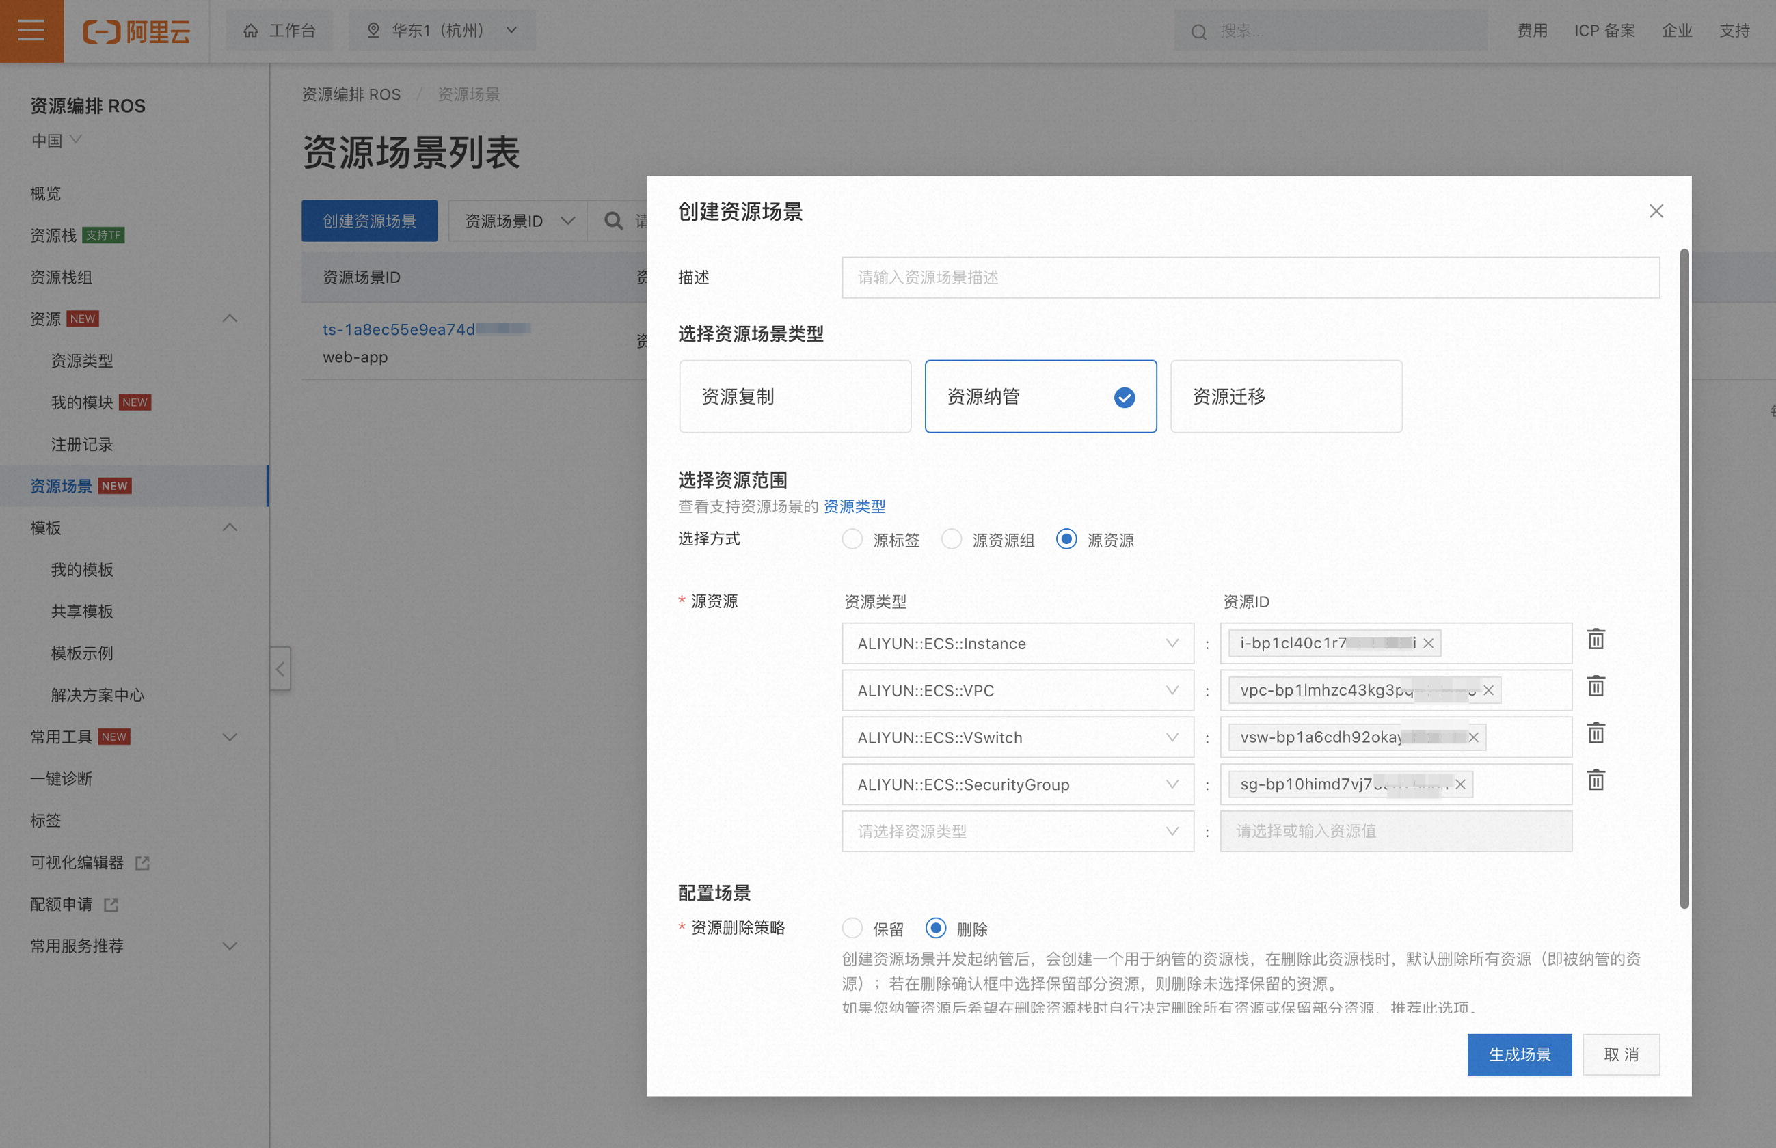Click the 工作台 button in the top bar
The height and width of the screenshot is (1148, 1776).
click(x=280, y=31)
